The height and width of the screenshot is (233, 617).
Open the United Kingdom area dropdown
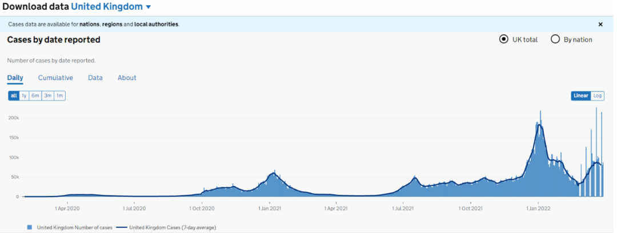click(x=111, y=7)
